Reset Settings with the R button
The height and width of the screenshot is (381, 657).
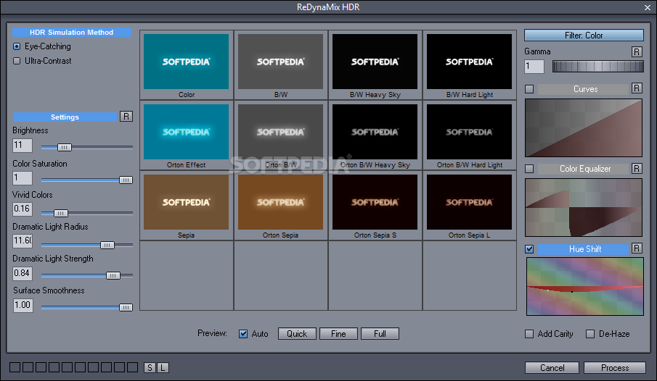[126, 117]
